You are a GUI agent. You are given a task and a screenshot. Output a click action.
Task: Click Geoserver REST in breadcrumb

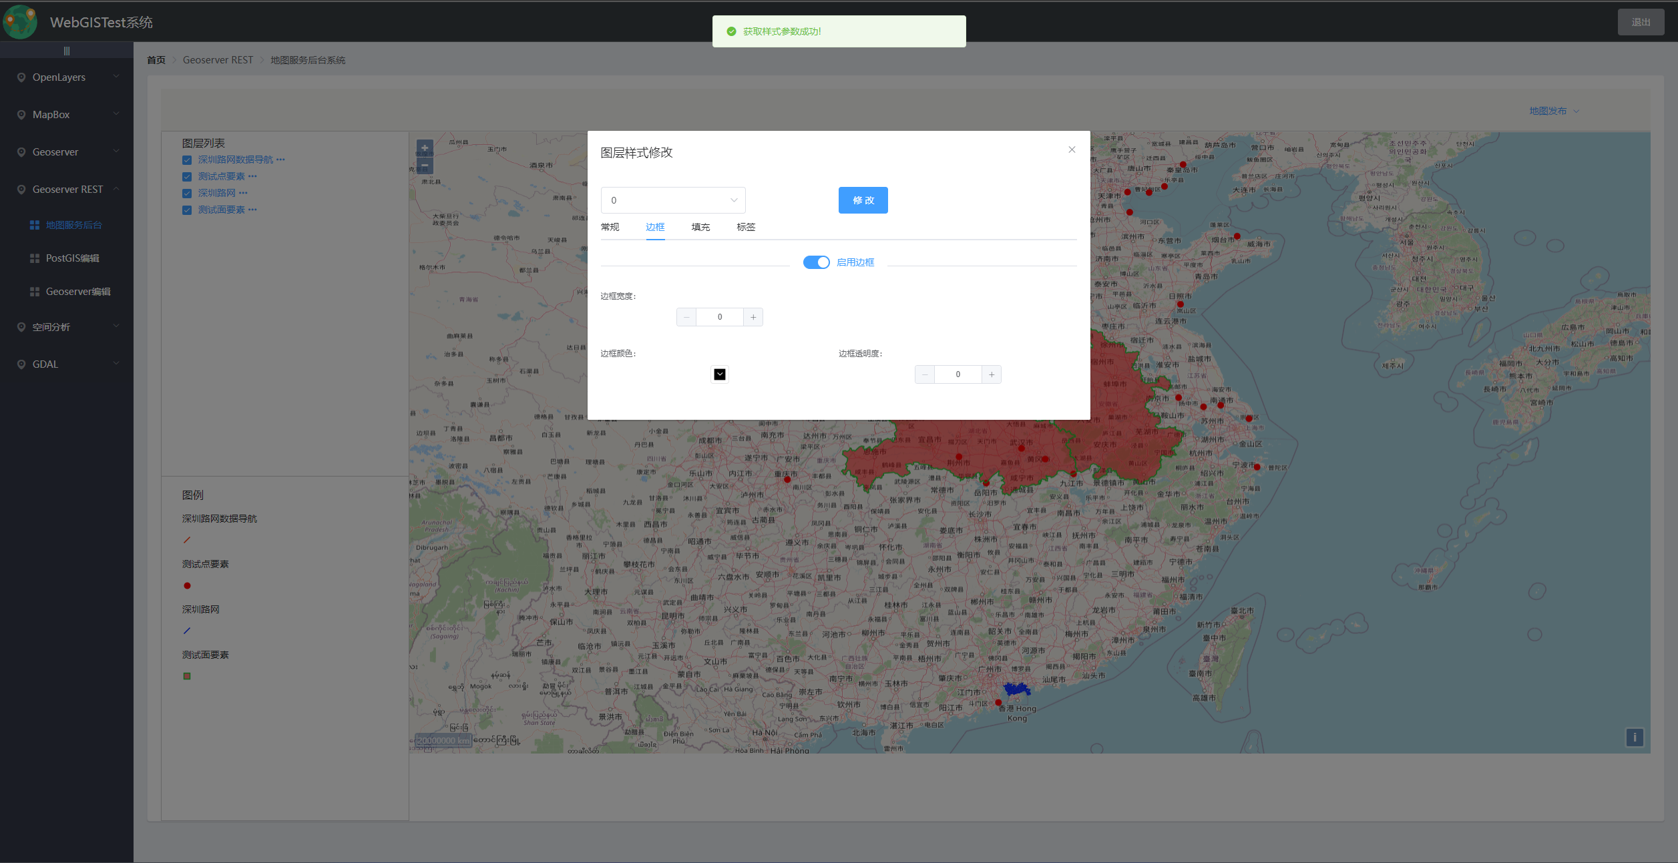218,60
